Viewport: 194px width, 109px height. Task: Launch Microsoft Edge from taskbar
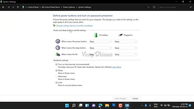[100, 105]
